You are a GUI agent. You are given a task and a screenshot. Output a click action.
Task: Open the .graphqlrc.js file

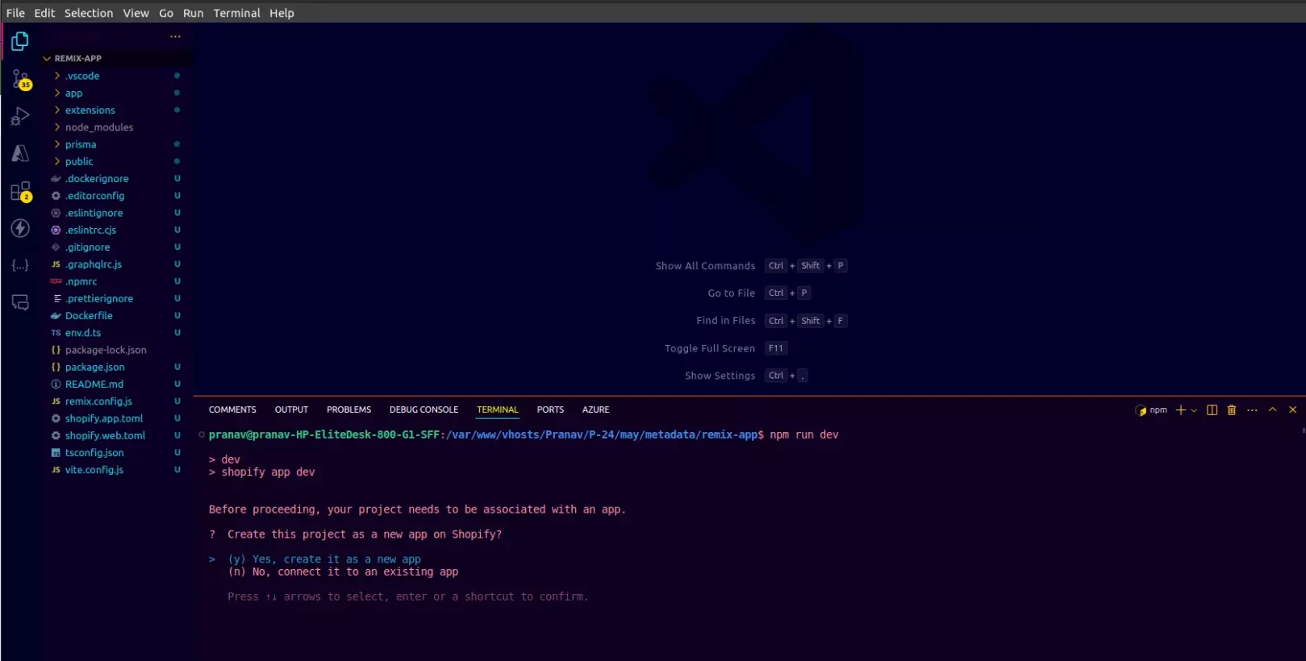pos(94,264)
